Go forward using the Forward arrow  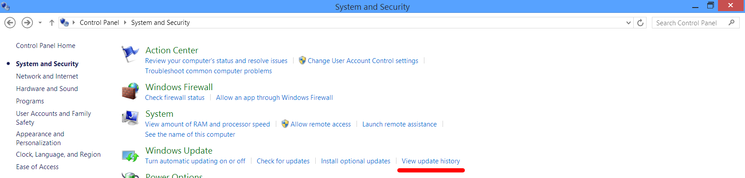pos(27,23)
